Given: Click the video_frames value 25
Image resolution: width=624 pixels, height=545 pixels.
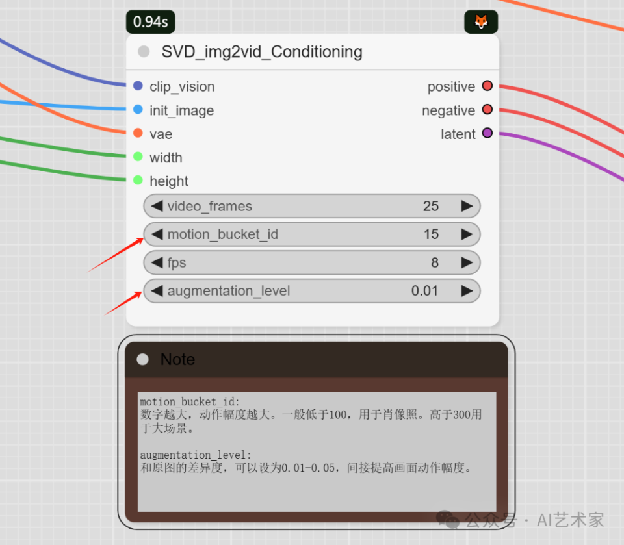Looking at the screenshot, I should (430, 206).
